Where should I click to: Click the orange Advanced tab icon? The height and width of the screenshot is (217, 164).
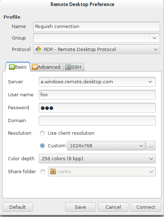click(35, 67)
